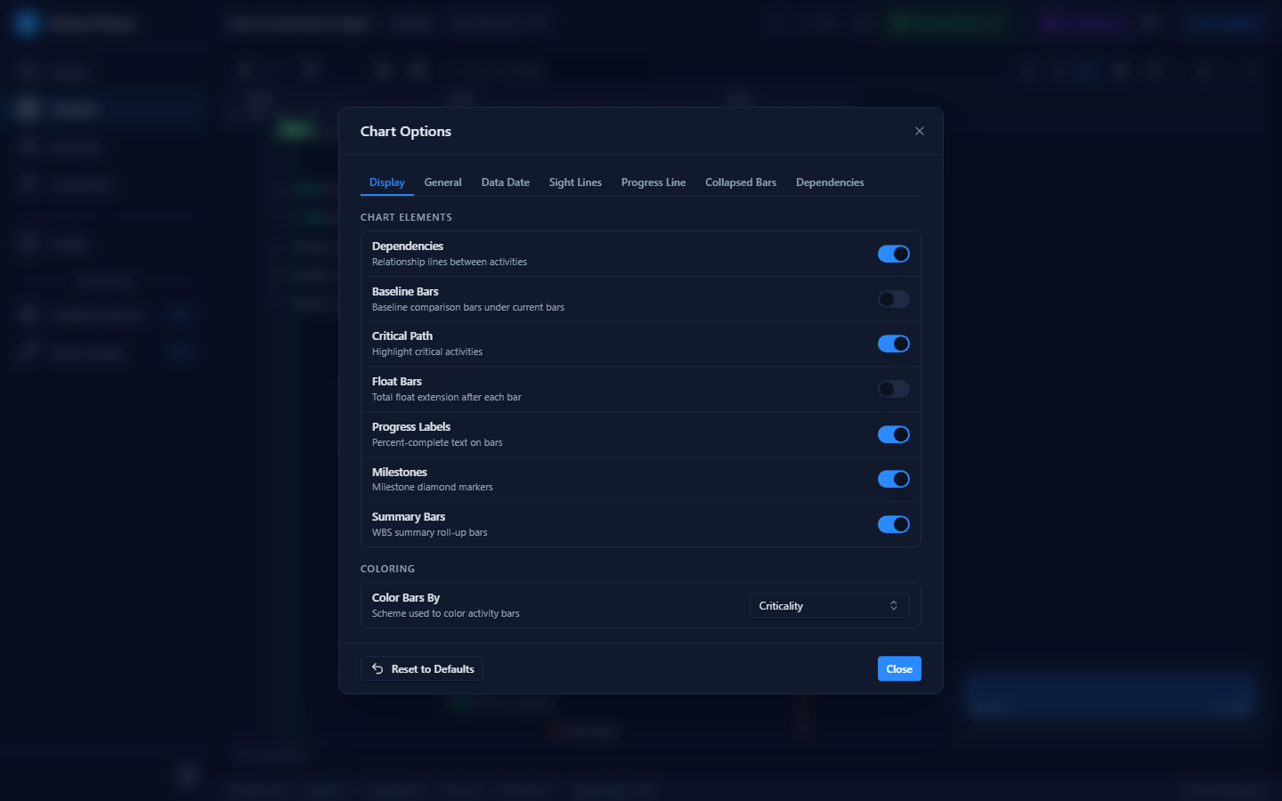Click the 'CHART ELEMENTS' section heading
The height and width of the screenshot is (801, 1282).
click(x=406, y=217)
